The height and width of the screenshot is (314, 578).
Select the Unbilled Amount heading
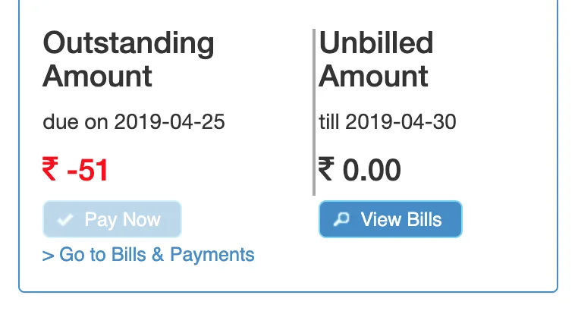375,59
